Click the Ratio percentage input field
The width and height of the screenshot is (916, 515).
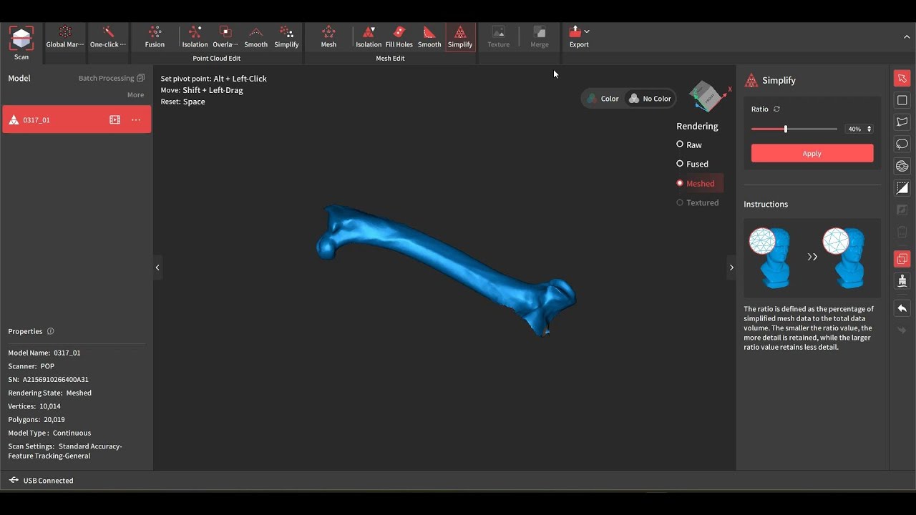(854, 129)
